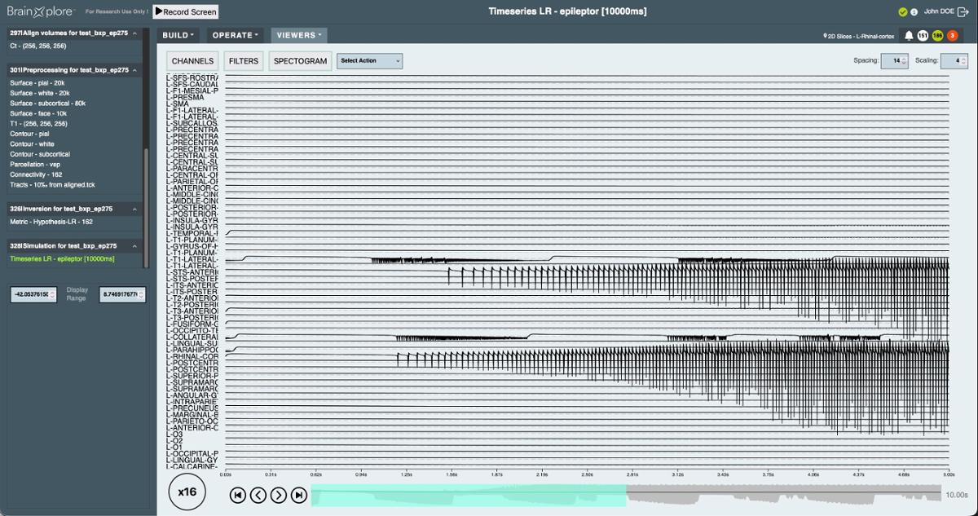Step forward with the right arrow button
Viewport: 978px width, 516px height.
278,495
